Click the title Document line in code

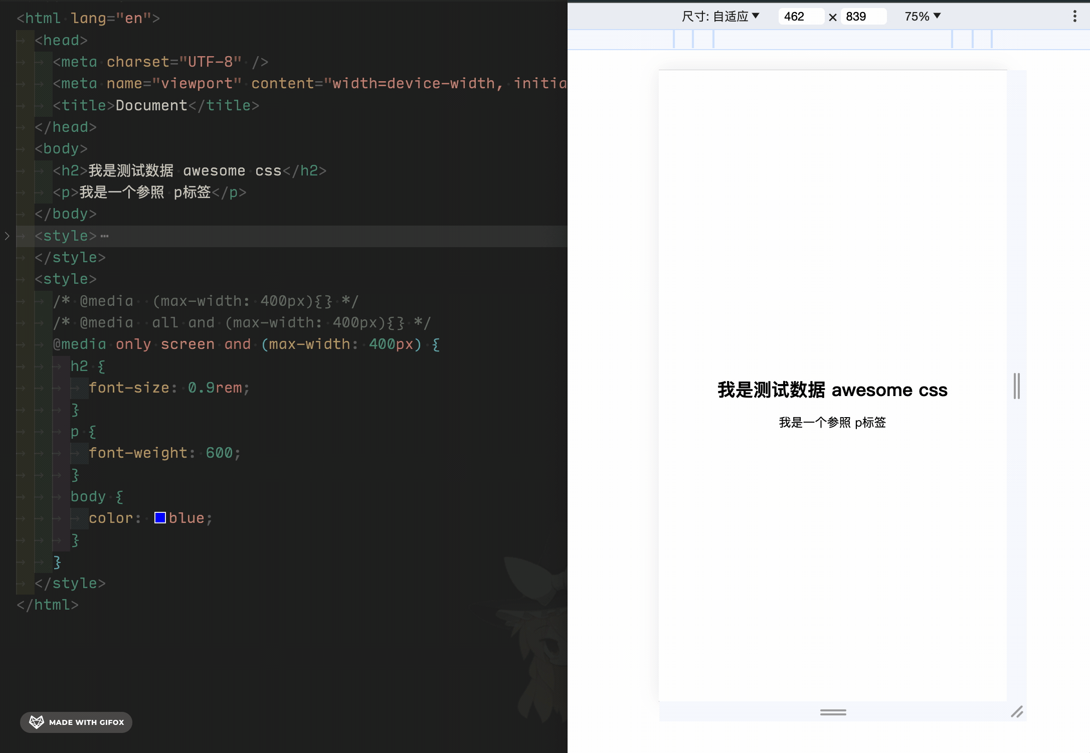155,106
